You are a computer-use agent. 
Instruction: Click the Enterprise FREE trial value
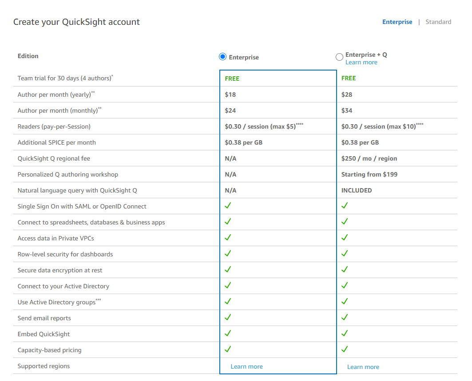(232, 79)
